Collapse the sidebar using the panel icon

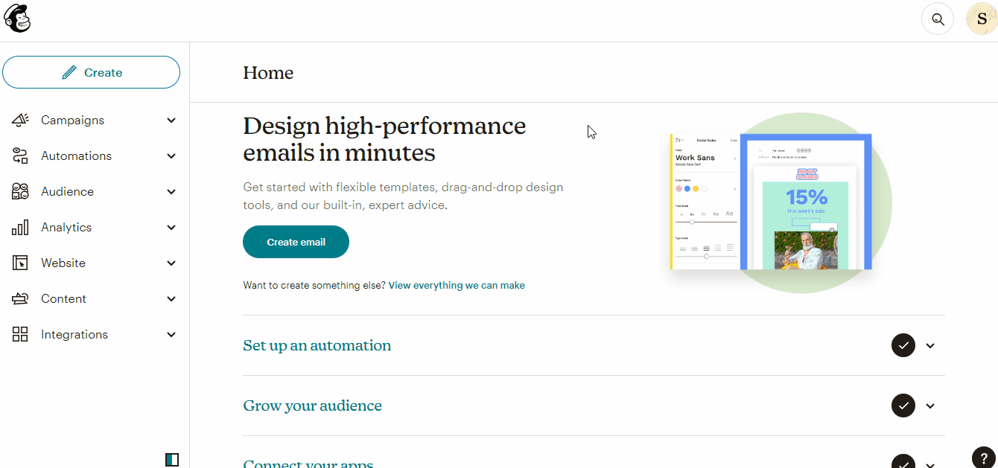coord(172,459)
